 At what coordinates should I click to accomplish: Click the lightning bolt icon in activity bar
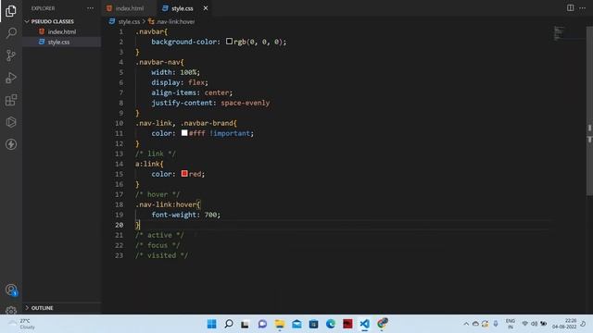pos(11,144)
